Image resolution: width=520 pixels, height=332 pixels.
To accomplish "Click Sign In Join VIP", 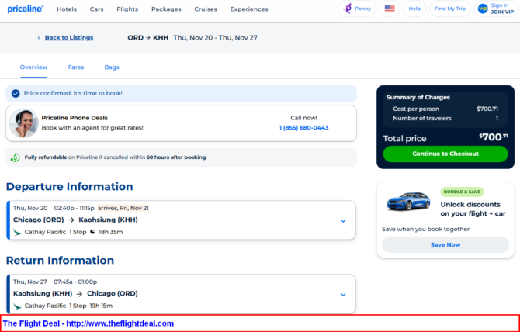I will coord(497,9).
